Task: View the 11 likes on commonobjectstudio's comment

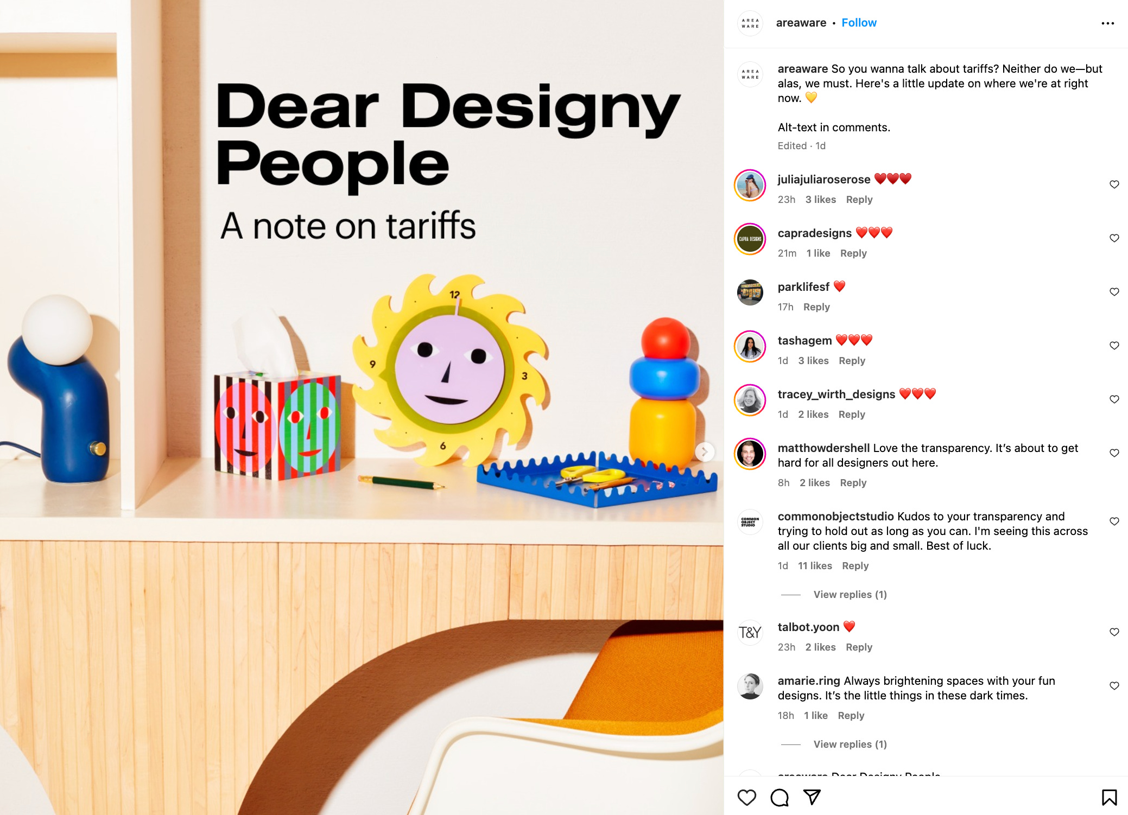Action: click(x=815, y=566)
